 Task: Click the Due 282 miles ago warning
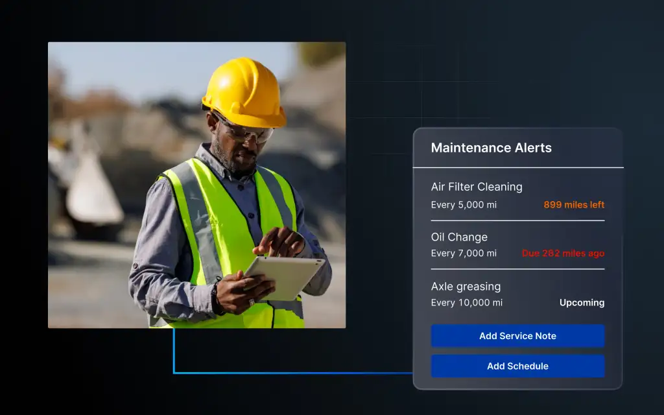562,253
